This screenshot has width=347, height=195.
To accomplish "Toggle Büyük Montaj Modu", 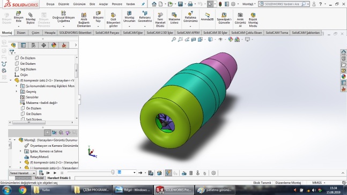I will [253, 20].
